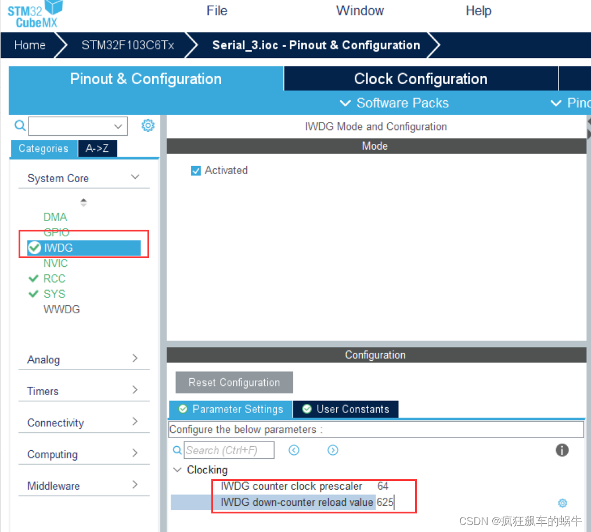Select RCC in System Core list
The height and width of the screenshot is (532, 591).
pyautogui.click(x=54, y=278)
